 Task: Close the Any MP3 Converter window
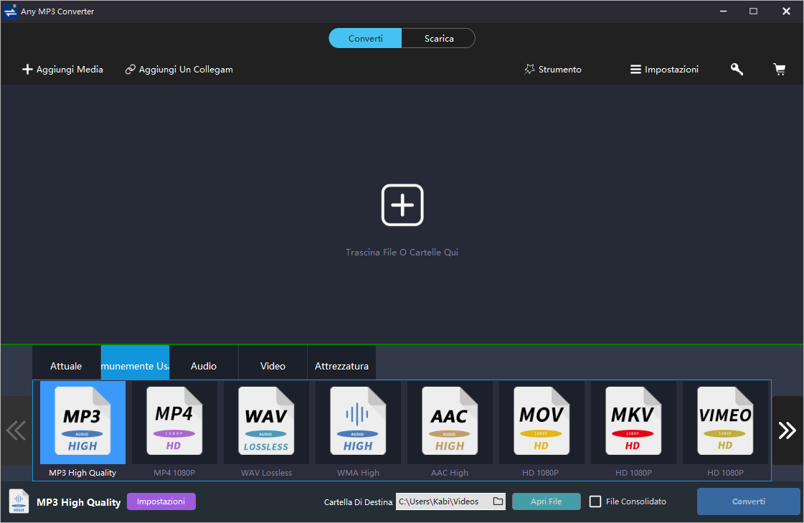tap(786, 11)
